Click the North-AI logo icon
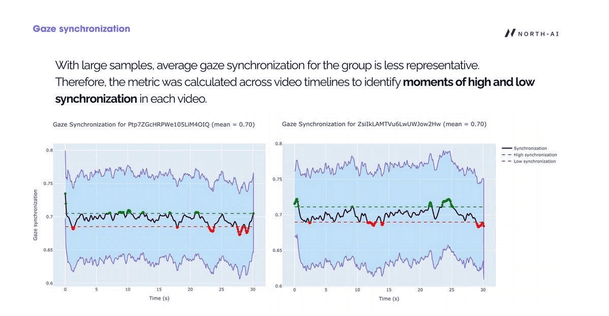 pos(510,33)
